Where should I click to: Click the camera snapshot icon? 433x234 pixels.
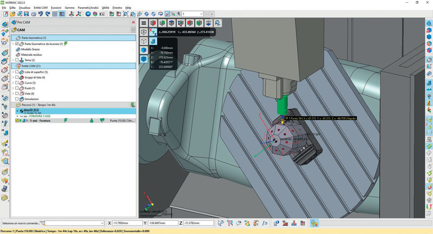pyautogui.click(x=102, y=14)
